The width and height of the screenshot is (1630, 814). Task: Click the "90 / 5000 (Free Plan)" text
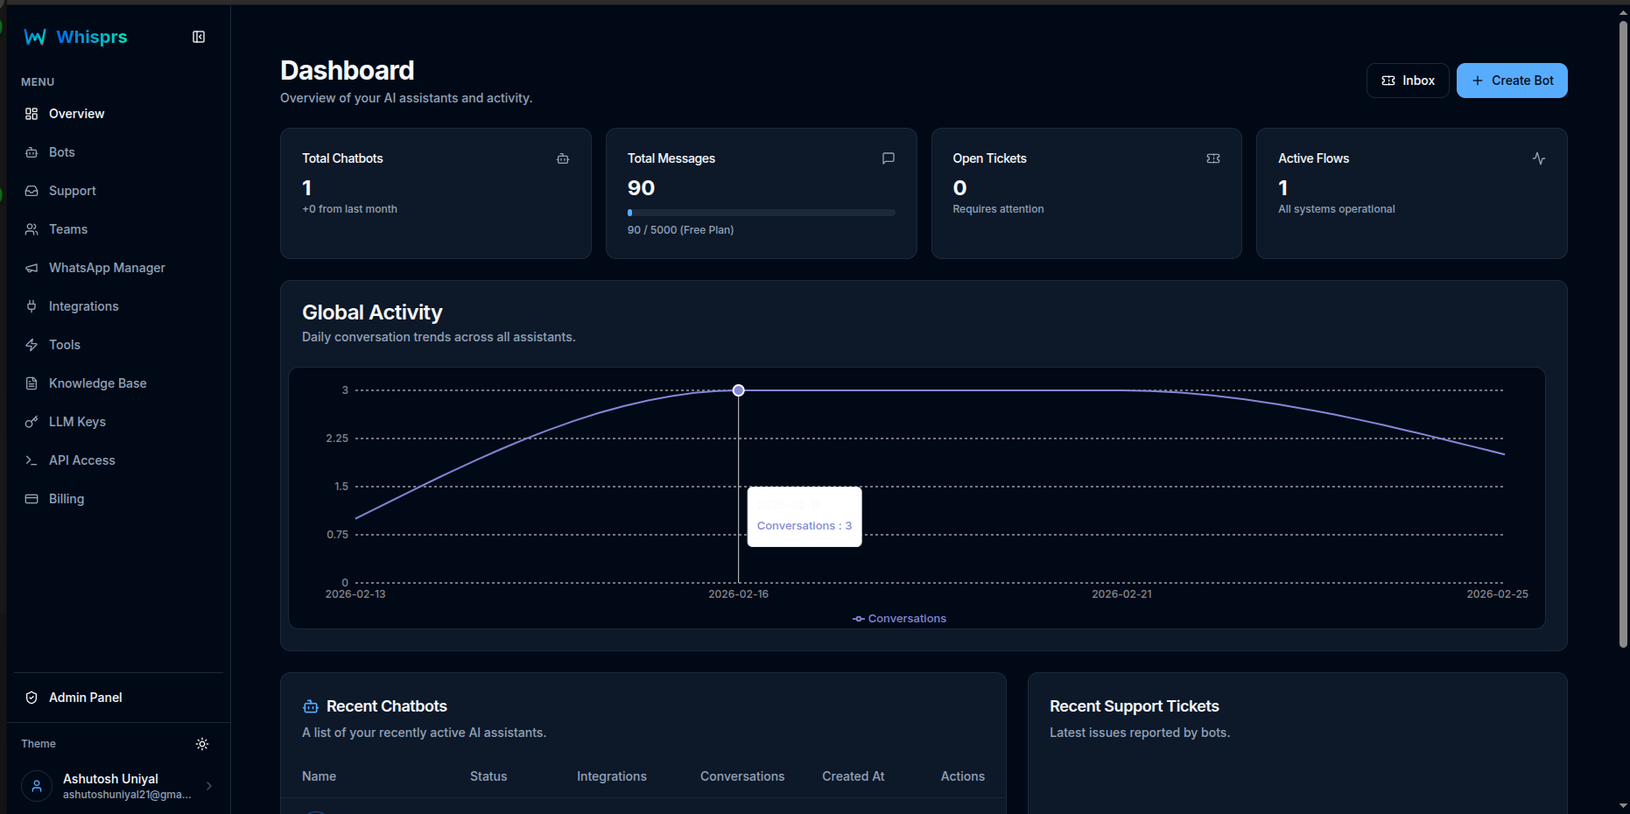point(680,230)
